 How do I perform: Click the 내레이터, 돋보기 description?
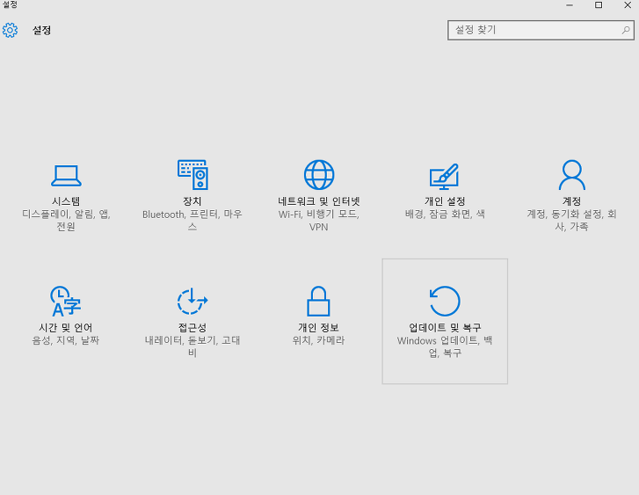(x=192, y=346)
